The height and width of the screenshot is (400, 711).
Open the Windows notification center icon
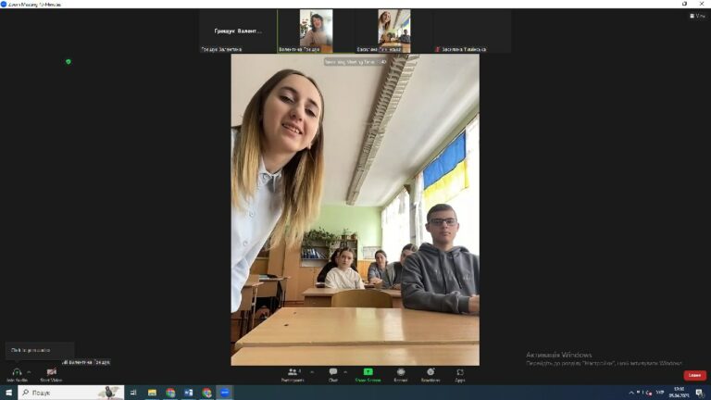pyautogui.click(x=700, y=393)
